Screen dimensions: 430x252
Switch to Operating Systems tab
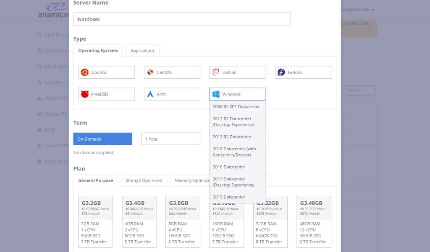coord(98,51)
